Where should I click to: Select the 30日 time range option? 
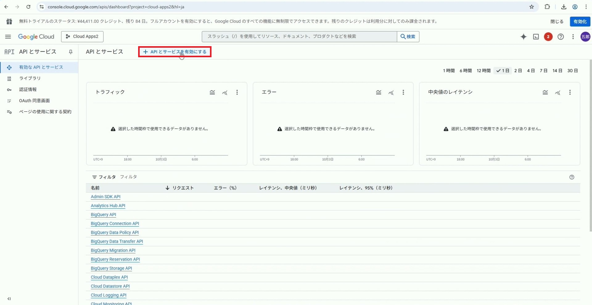(572, 71)
